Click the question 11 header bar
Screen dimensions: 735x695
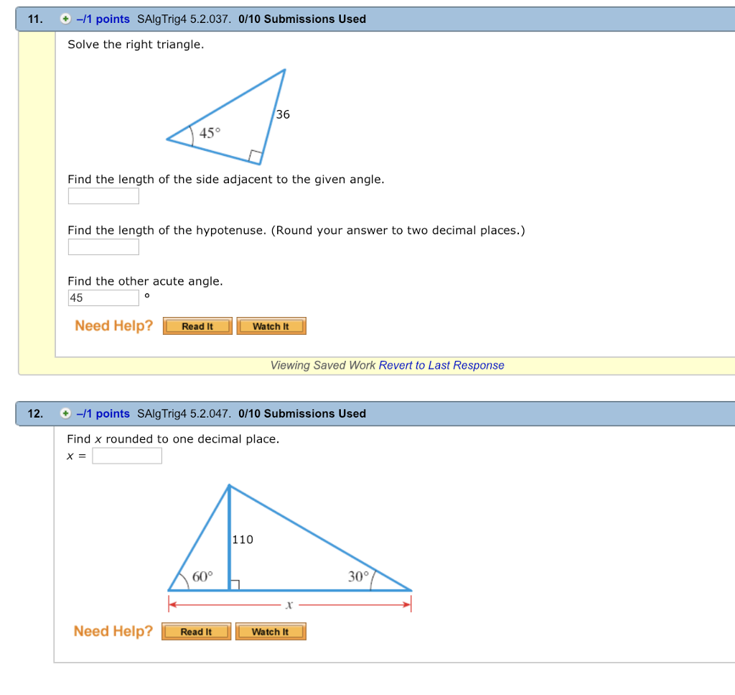[502, 19]
